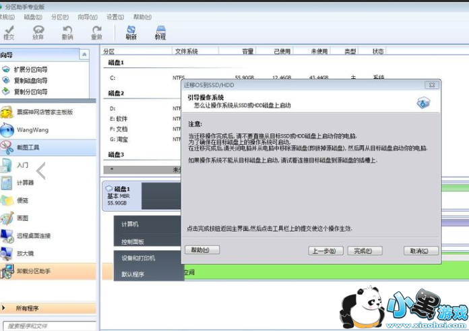Select partition F: 文档 row
This screenshot has width=469, height=331.
click(142, 129)
